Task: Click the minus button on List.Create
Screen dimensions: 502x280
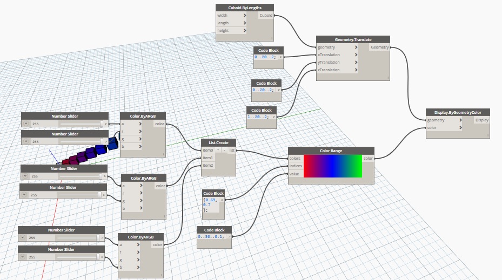Action: [x=225, y=150]
